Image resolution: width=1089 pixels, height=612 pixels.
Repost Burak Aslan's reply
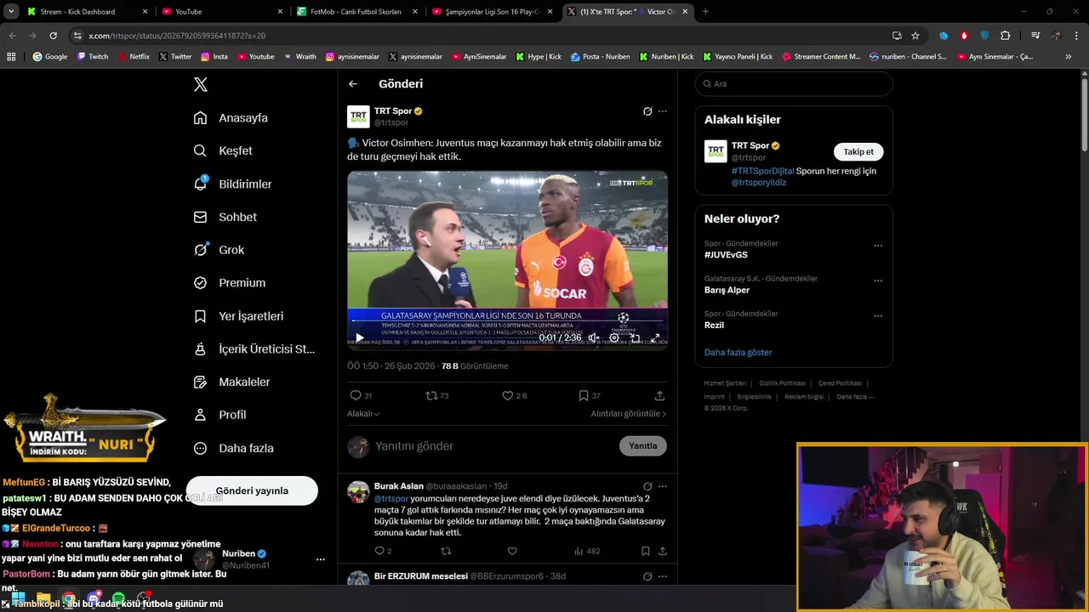[x=446, y=552]
